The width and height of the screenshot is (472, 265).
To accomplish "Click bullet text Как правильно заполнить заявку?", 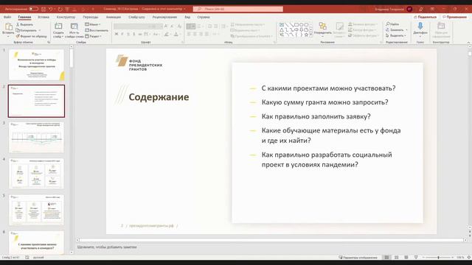I will (x=316, y=116).
